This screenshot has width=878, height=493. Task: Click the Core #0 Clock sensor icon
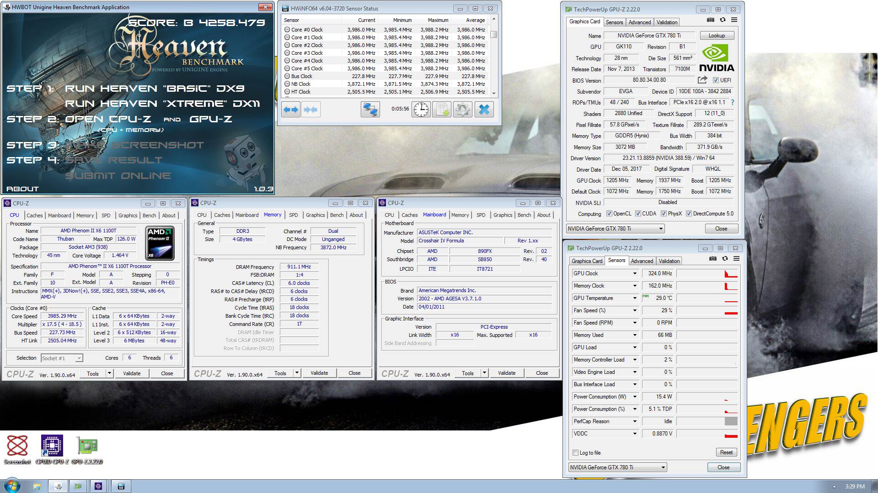click(x=287, y=30)
